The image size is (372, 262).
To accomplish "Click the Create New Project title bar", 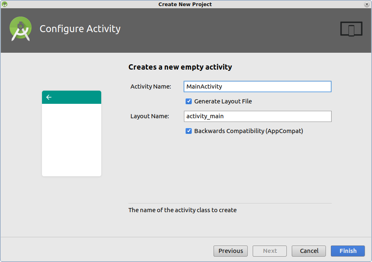I will [x=185, y=4].
